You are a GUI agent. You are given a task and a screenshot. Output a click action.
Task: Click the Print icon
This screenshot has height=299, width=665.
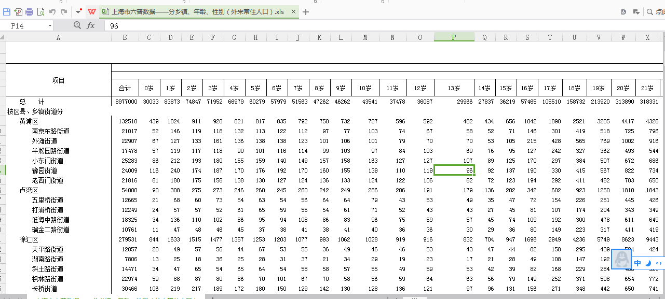pyautogui.click(x=29, y=12)
